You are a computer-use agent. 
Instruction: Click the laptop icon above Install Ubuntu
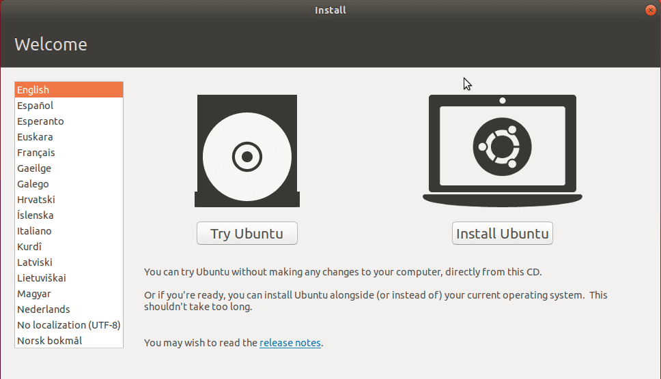503,151
